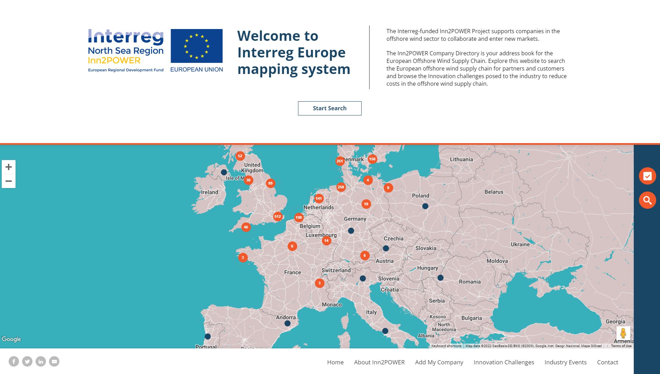Open the cluster marker 3 in southeast France

coord(319,283)
